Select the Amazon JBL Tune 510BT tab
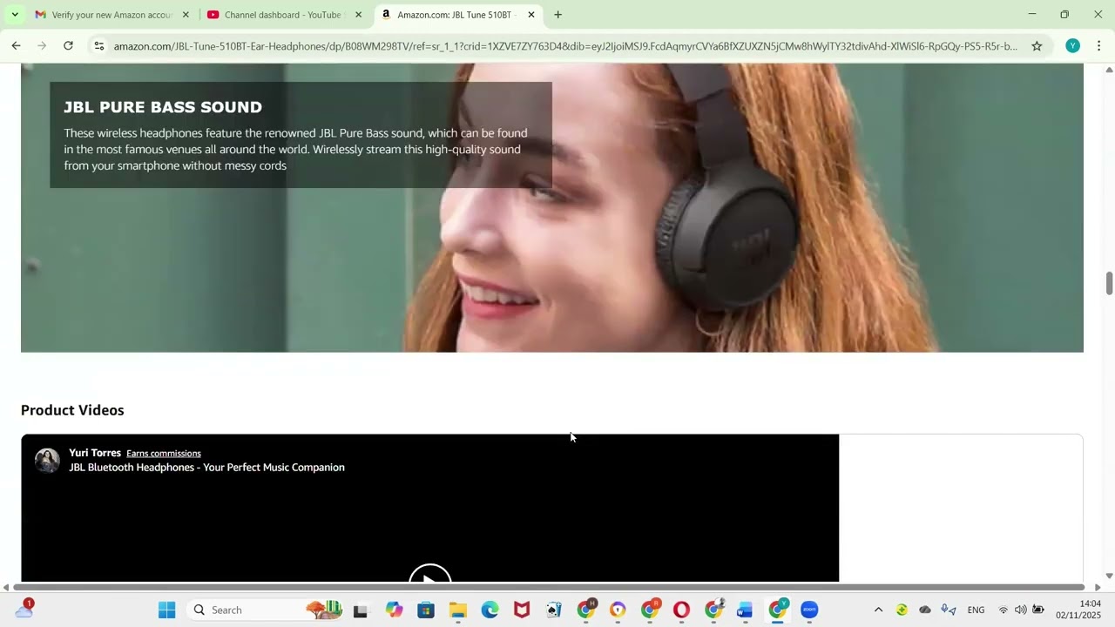 tap(457, 15)
